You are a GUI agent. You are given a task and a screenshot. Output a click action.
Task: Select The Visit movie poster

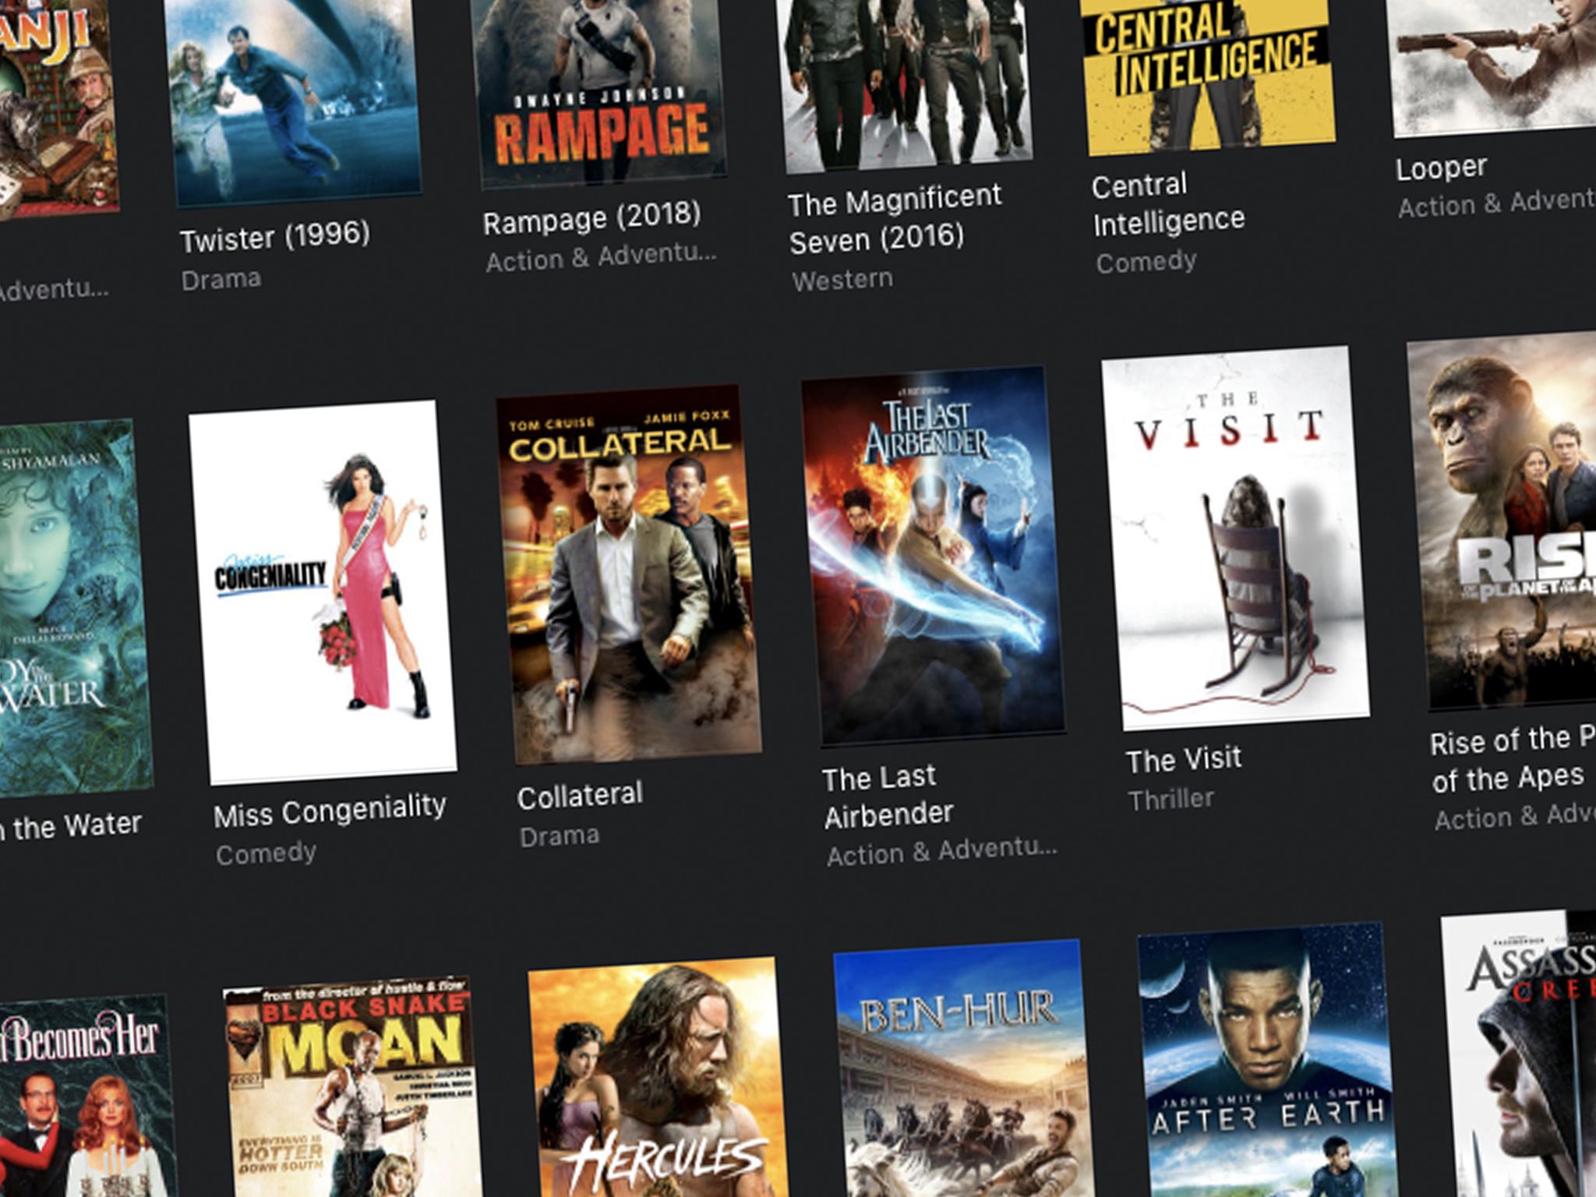coord(1235,538)
